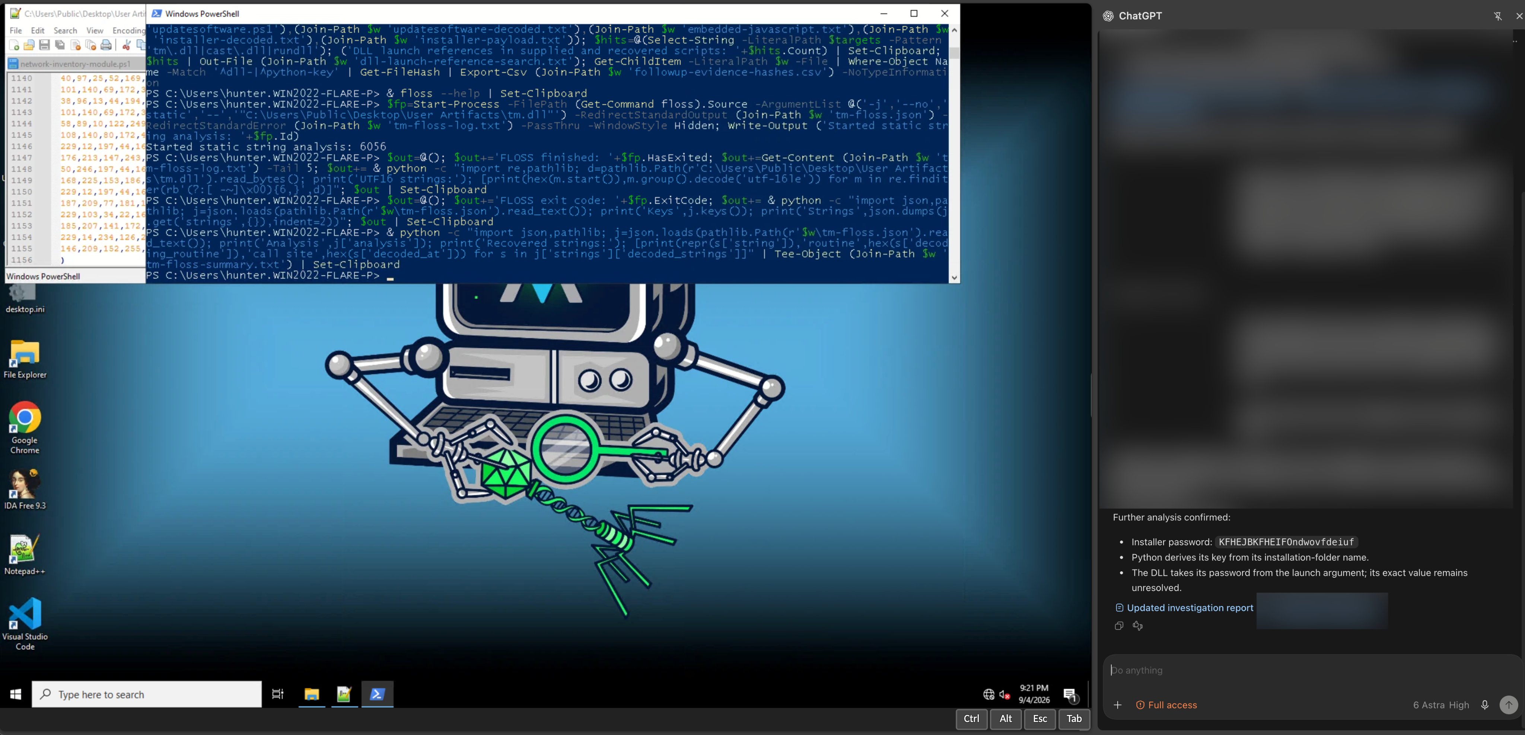
Task: Click Ctrl virtual key button
Action: (x=971, y=719)
